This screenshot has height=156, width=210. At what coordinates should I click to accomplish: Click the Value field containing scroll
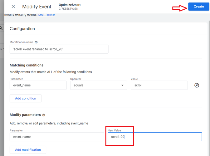159,85
